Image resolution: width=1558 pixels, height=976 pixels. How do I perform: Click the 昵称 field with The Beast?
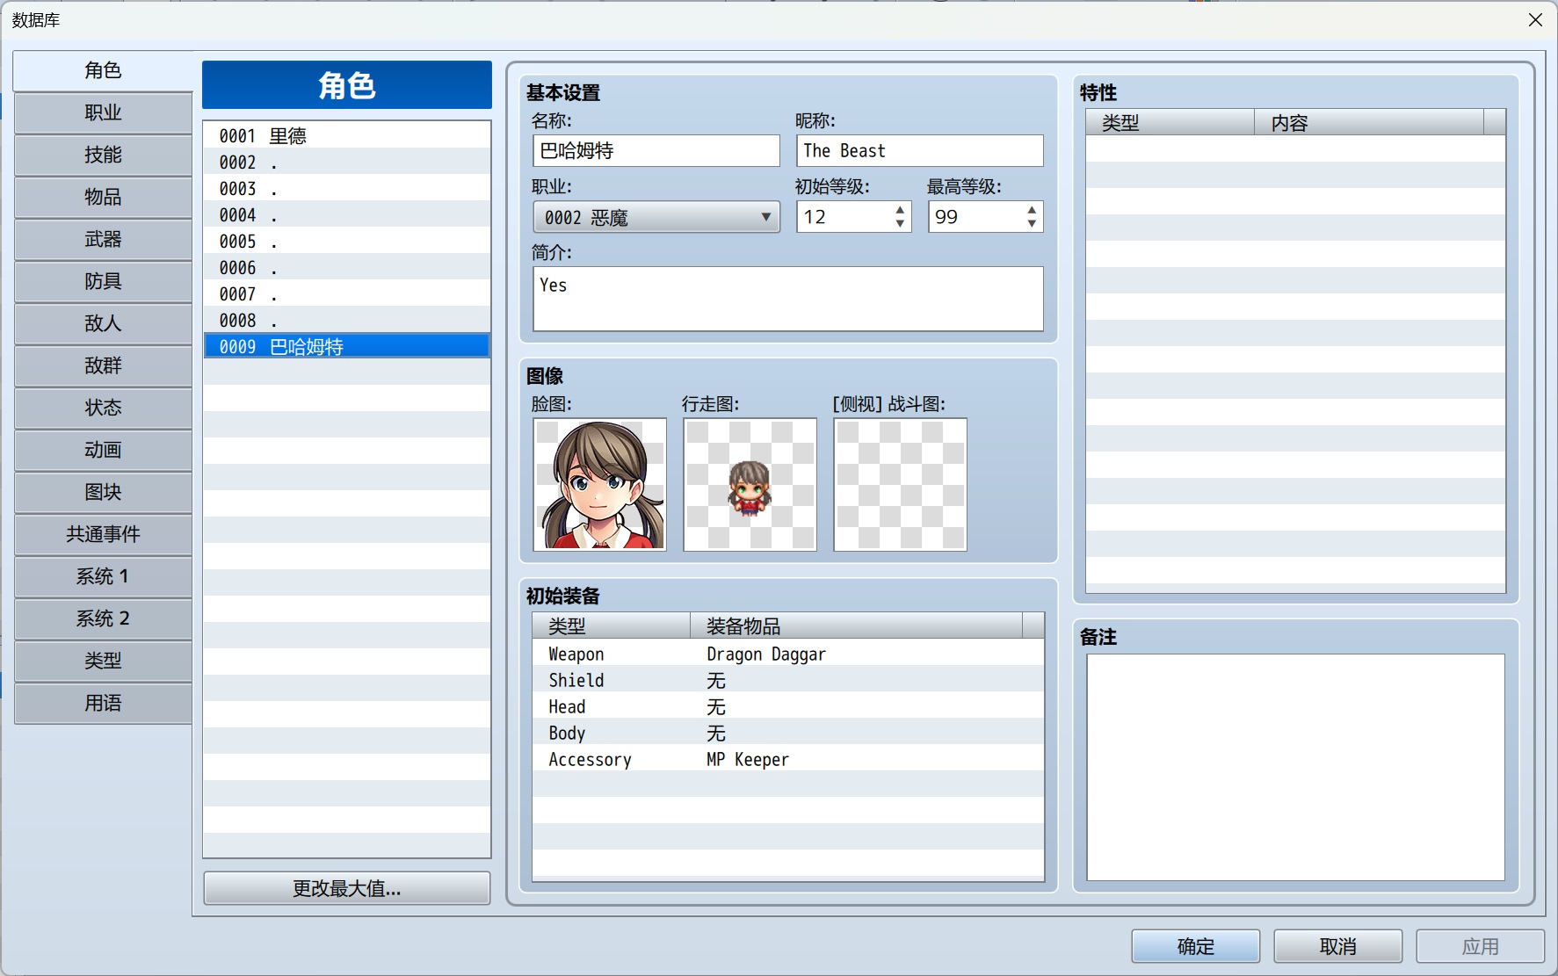pyautogui.click(x=920, y=150)
